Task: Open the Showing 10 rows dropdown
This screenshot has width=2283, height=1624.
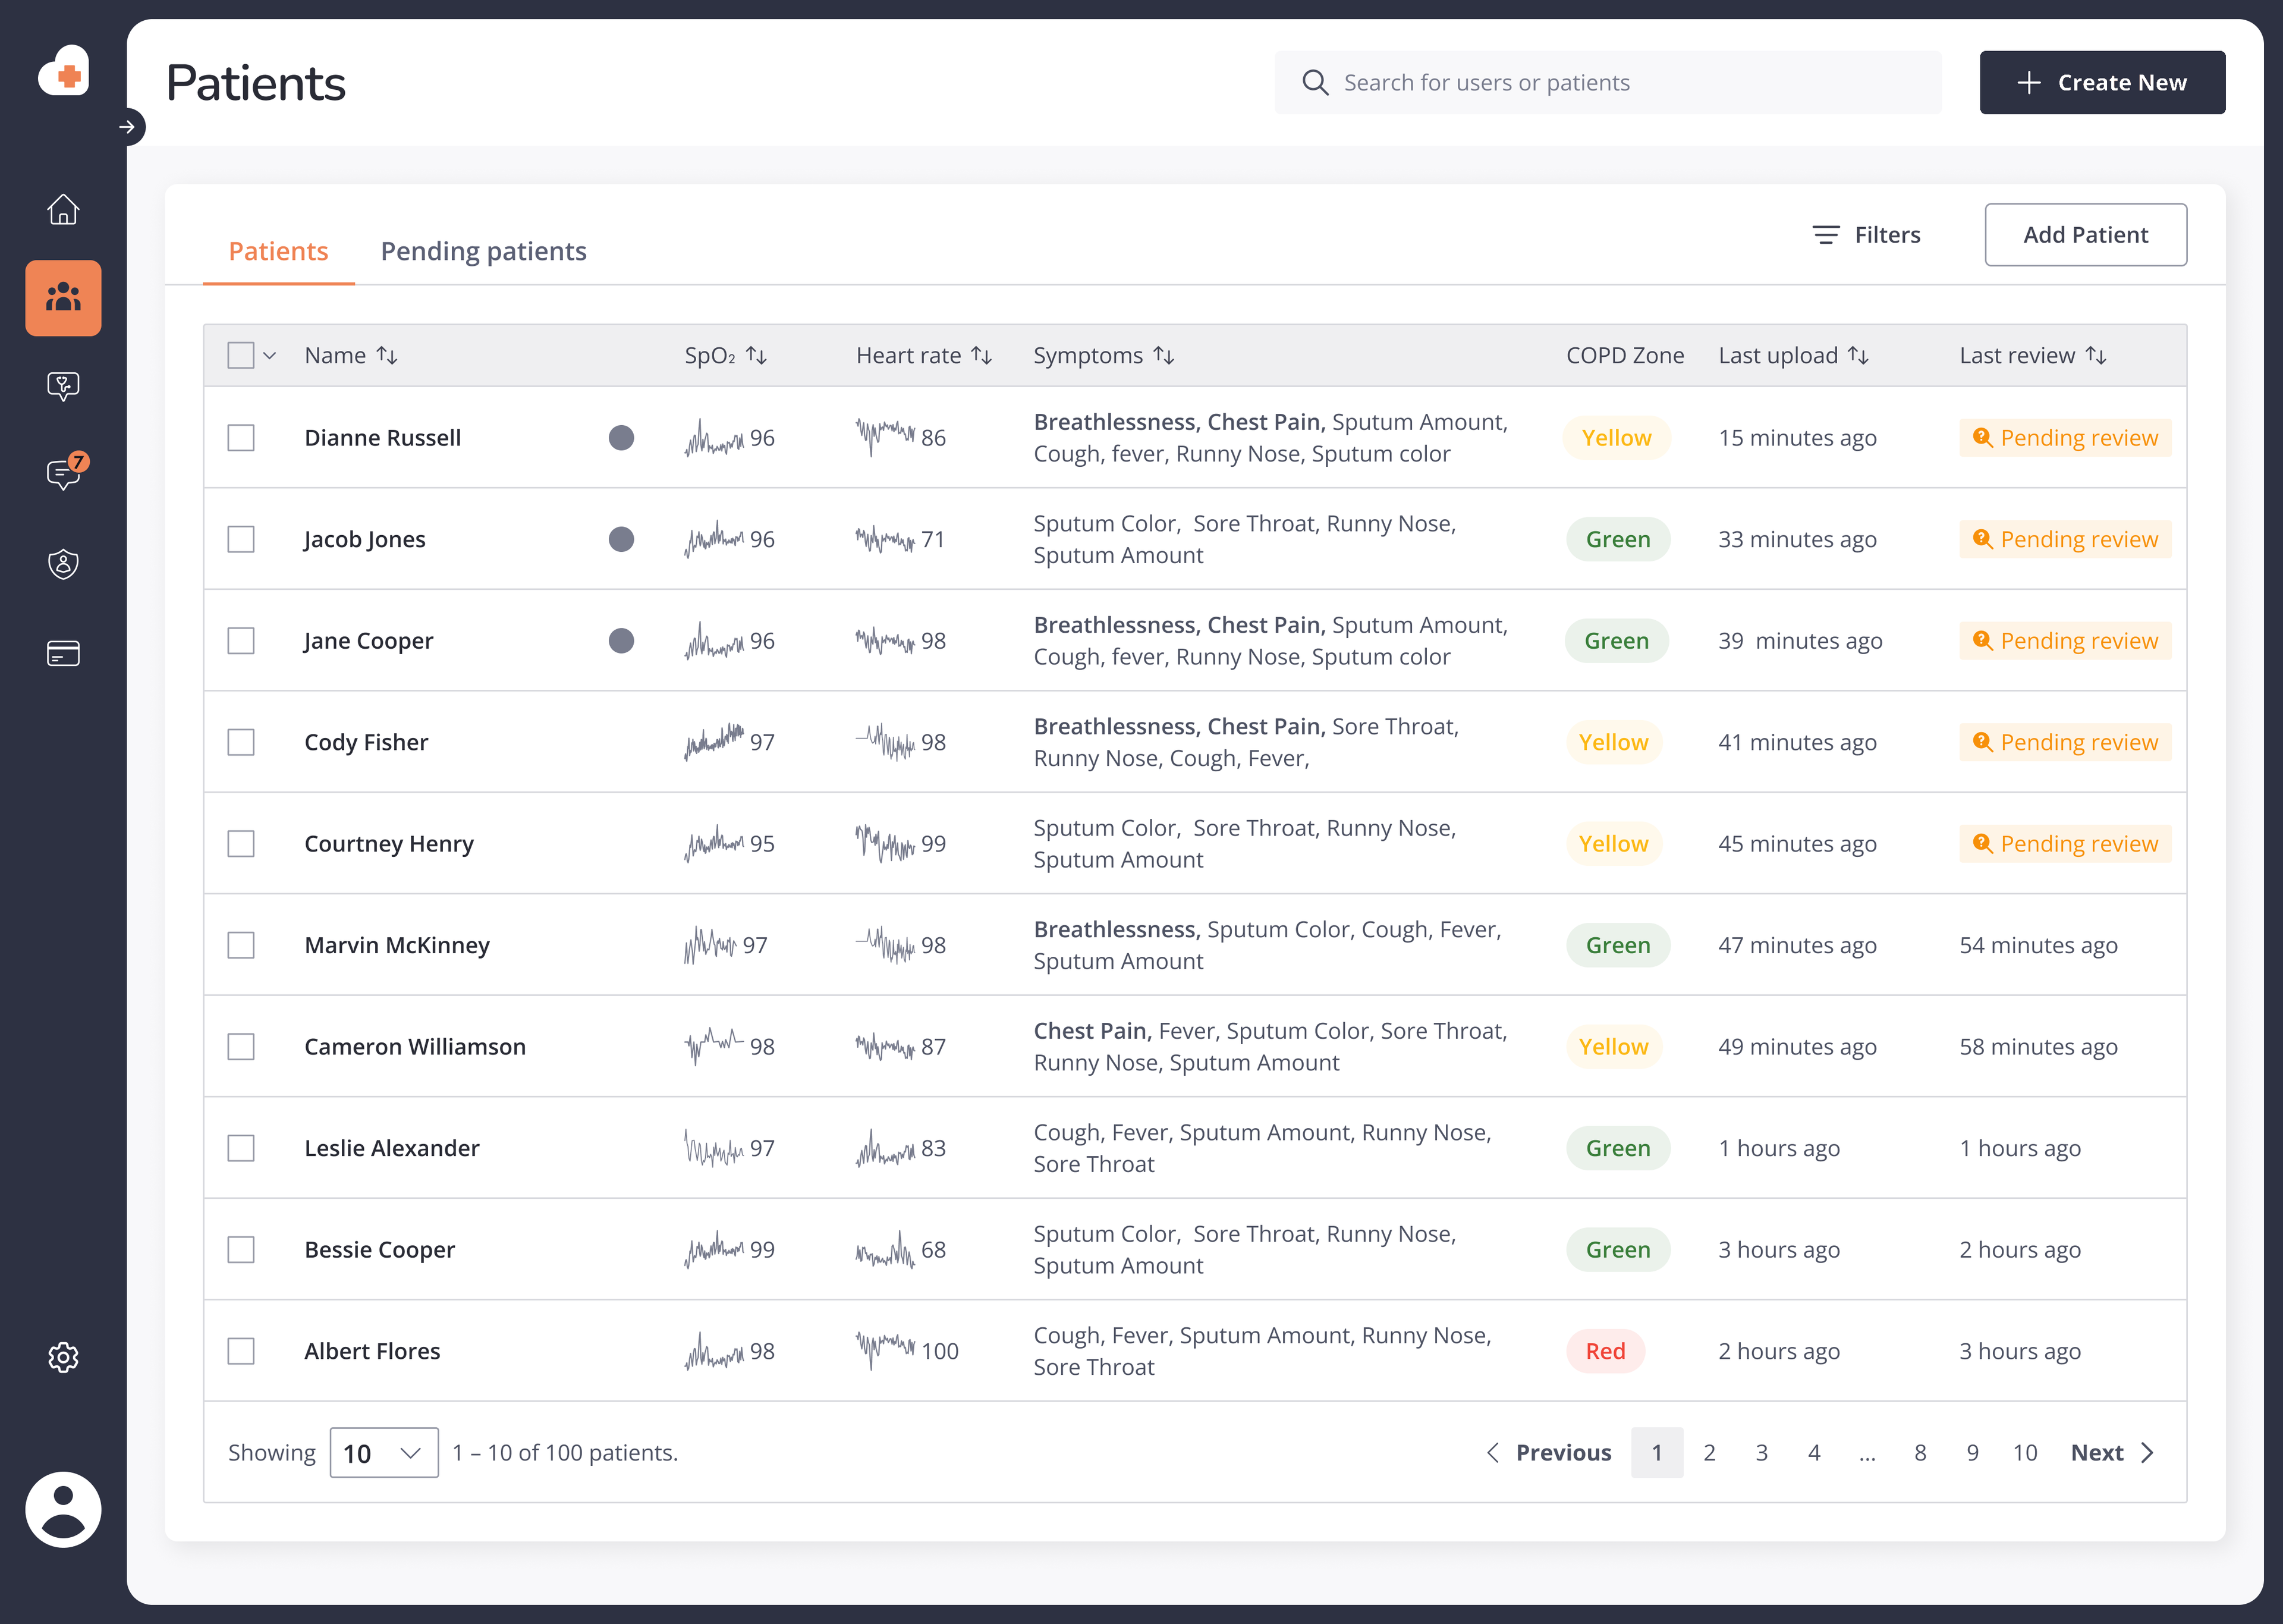Action: coord(384,1452)
